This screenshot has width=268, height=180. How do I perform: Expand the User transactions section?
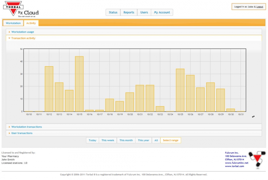pyautogui.click(x=134, y=133)
